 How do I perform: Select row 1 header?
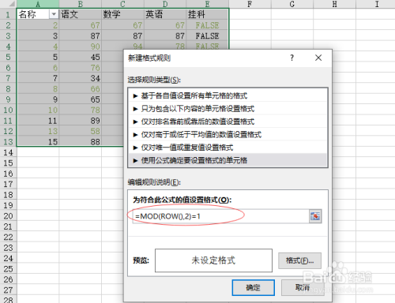[8, 14]
